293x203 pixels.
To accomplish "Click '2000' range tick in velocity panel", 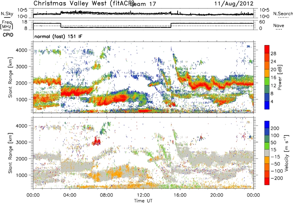I will (22, 159).
